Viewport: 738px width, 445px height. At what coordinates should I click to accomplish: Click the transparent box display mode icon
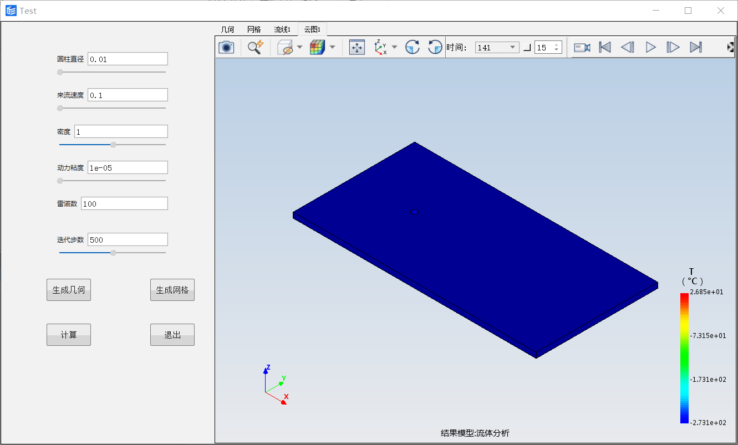point(285,48)
